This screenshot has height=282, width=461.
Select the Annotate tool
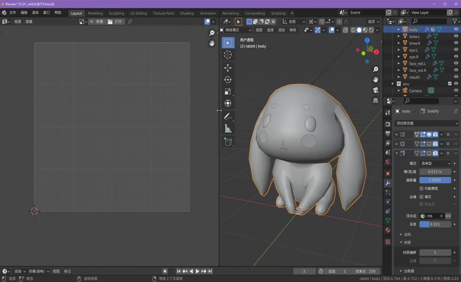tap(227, 116)
